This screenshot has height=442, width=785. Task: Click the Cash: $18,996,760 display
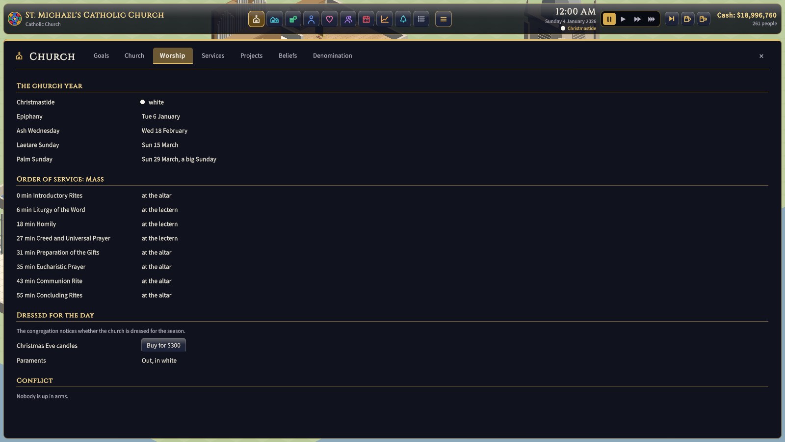[747, 15]
